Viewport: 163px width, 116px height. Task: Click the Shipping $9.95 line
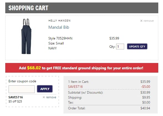109,97
